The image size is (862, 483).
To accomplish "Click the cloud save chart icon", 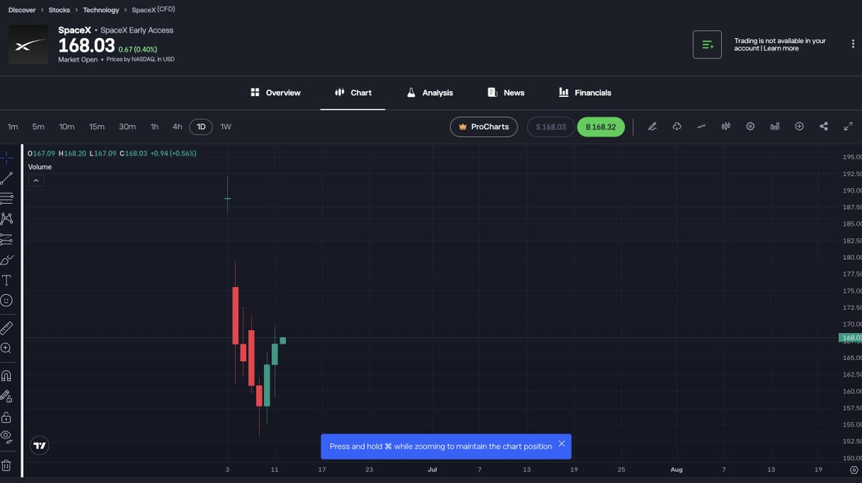I will click(677, 126).
